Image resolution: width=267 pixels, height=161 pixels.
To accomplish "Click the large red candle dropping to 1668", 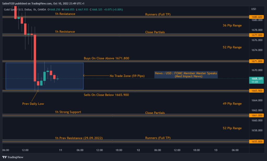I will (x=35, y=58).
